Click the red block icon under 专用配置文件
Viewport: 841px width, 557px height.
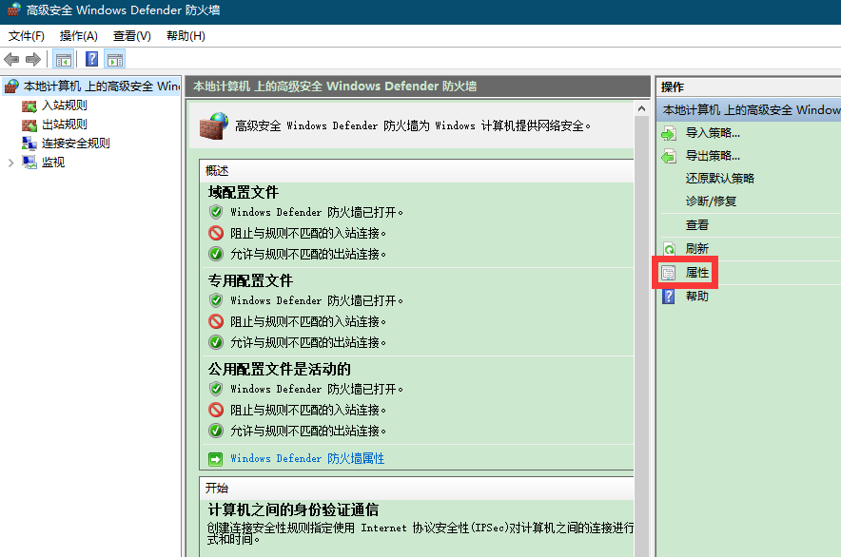click(216, 321)
